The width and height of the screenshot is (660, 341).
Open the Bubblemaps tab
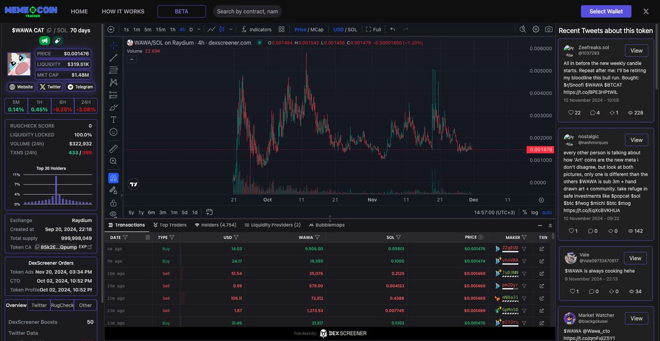click(x=326, y=225)
